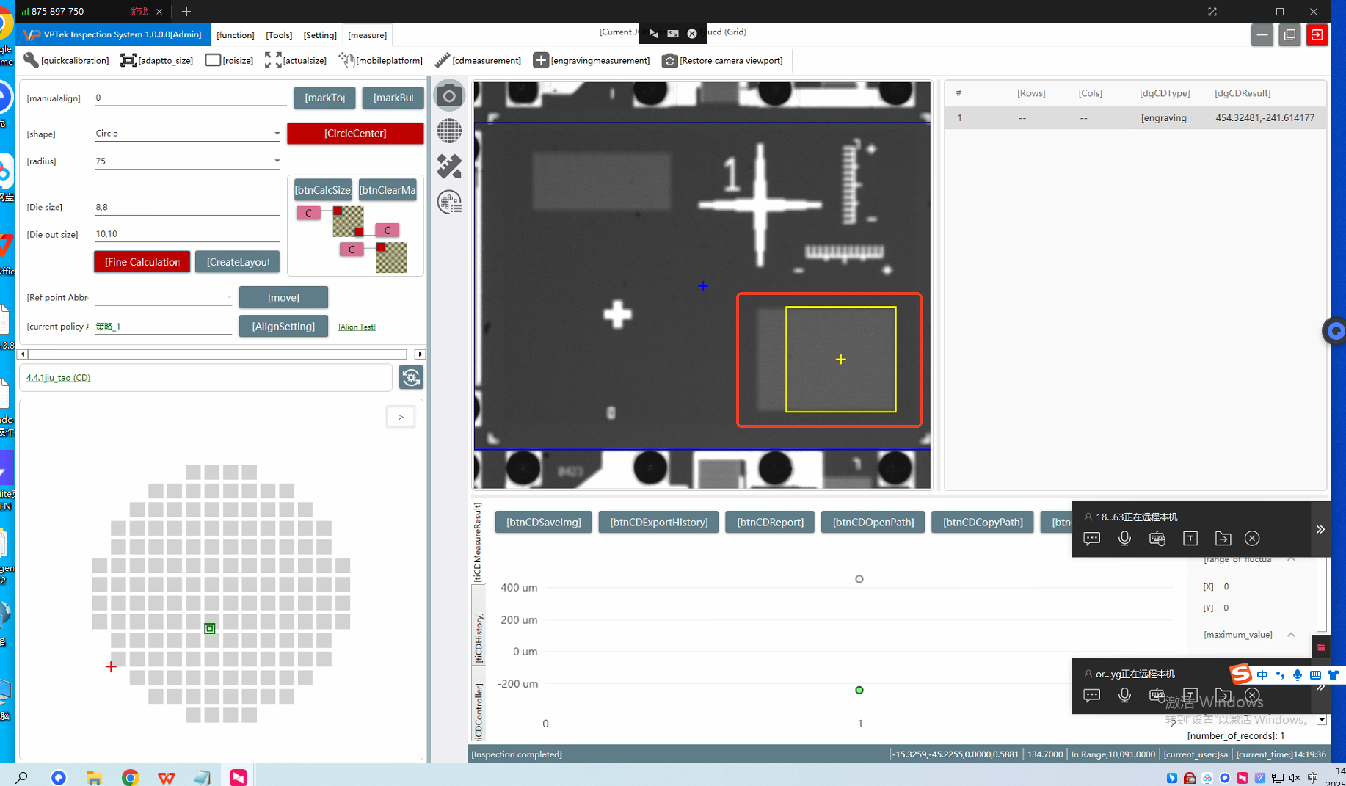
Task: Click the manualalign input field
Action: [190, 98]
